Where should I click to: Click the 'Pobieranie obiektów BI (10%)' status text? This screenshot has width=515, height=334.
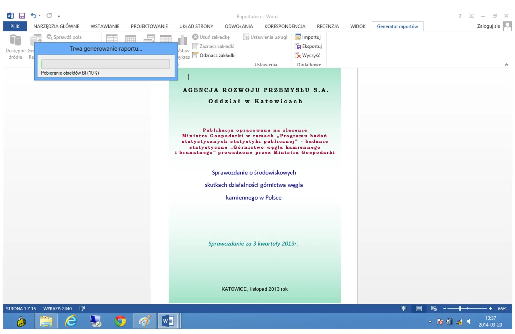(70, 73)
